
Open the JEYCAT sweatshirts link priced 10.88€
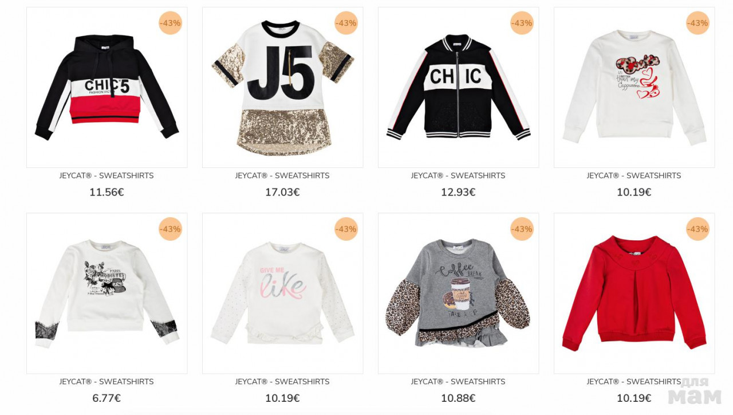pos(458,382)
